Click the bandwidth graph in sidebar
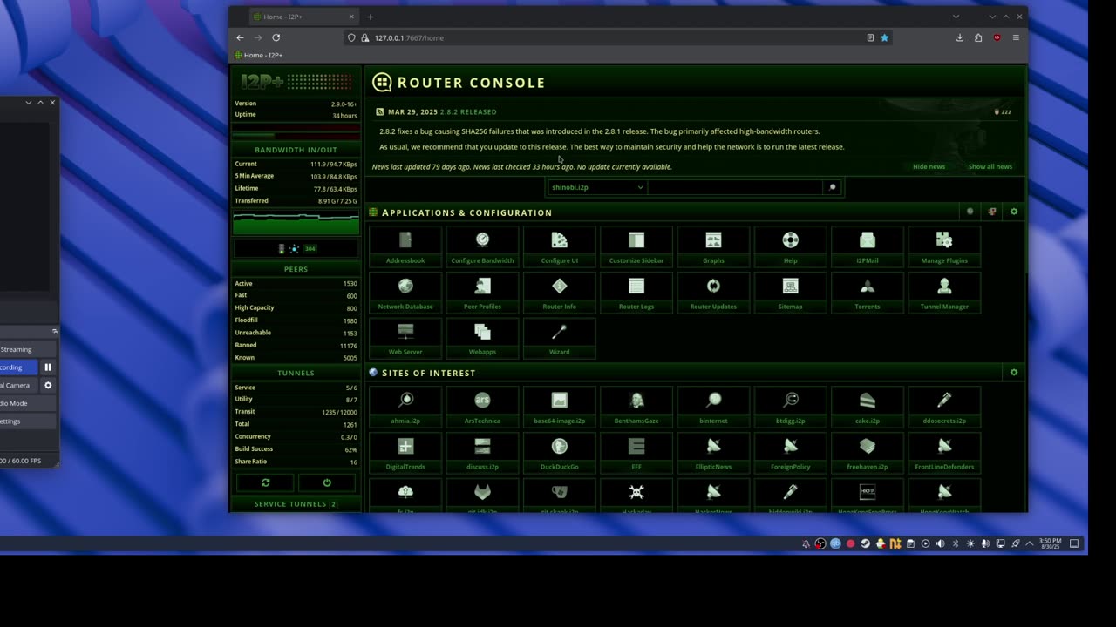1116x627 pixels. (x=296, y=223)
